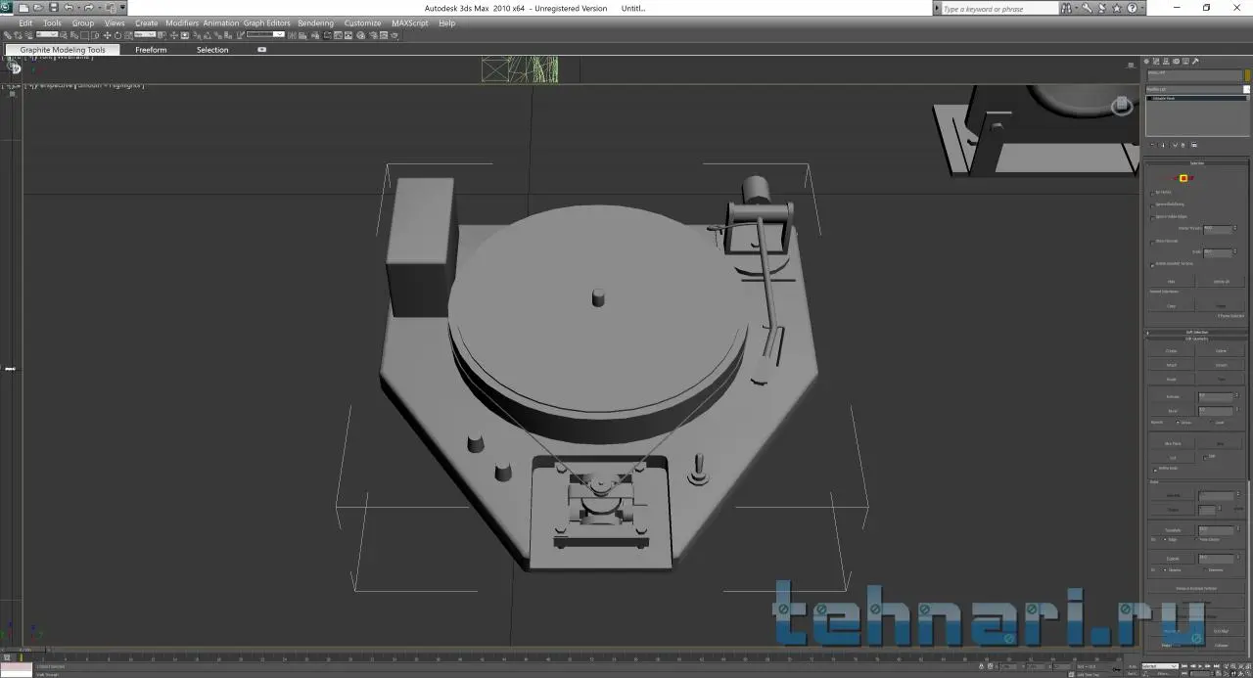Image resolution: width=1253 pixels, height=678 pixels.
Task: Toggle the Refine Ends checkbox
Action: tap(1154, 470)
